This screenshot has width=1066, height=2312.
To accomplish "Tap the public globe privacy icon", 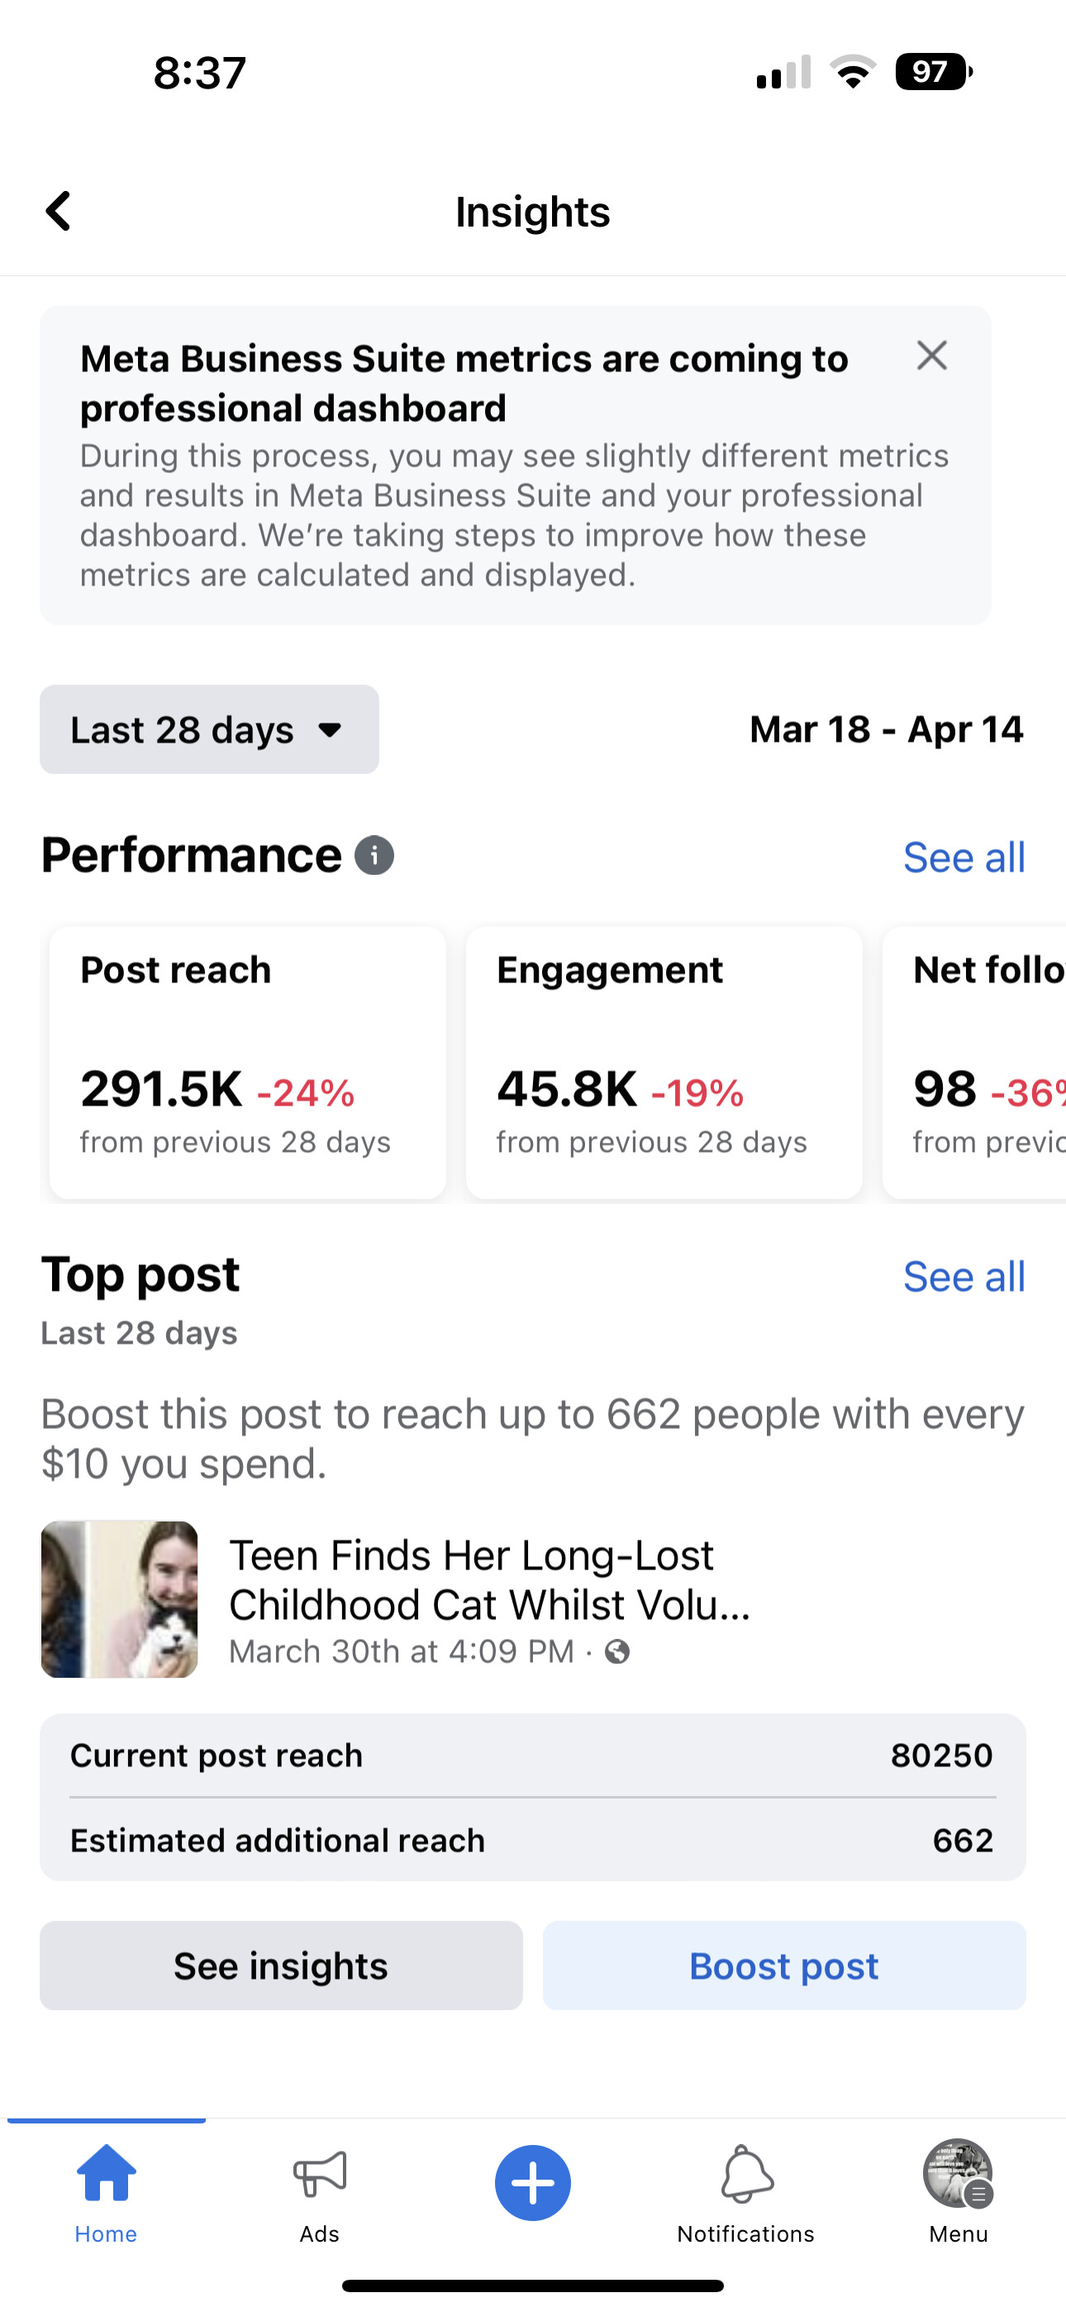I will (x=617, y=1651).
